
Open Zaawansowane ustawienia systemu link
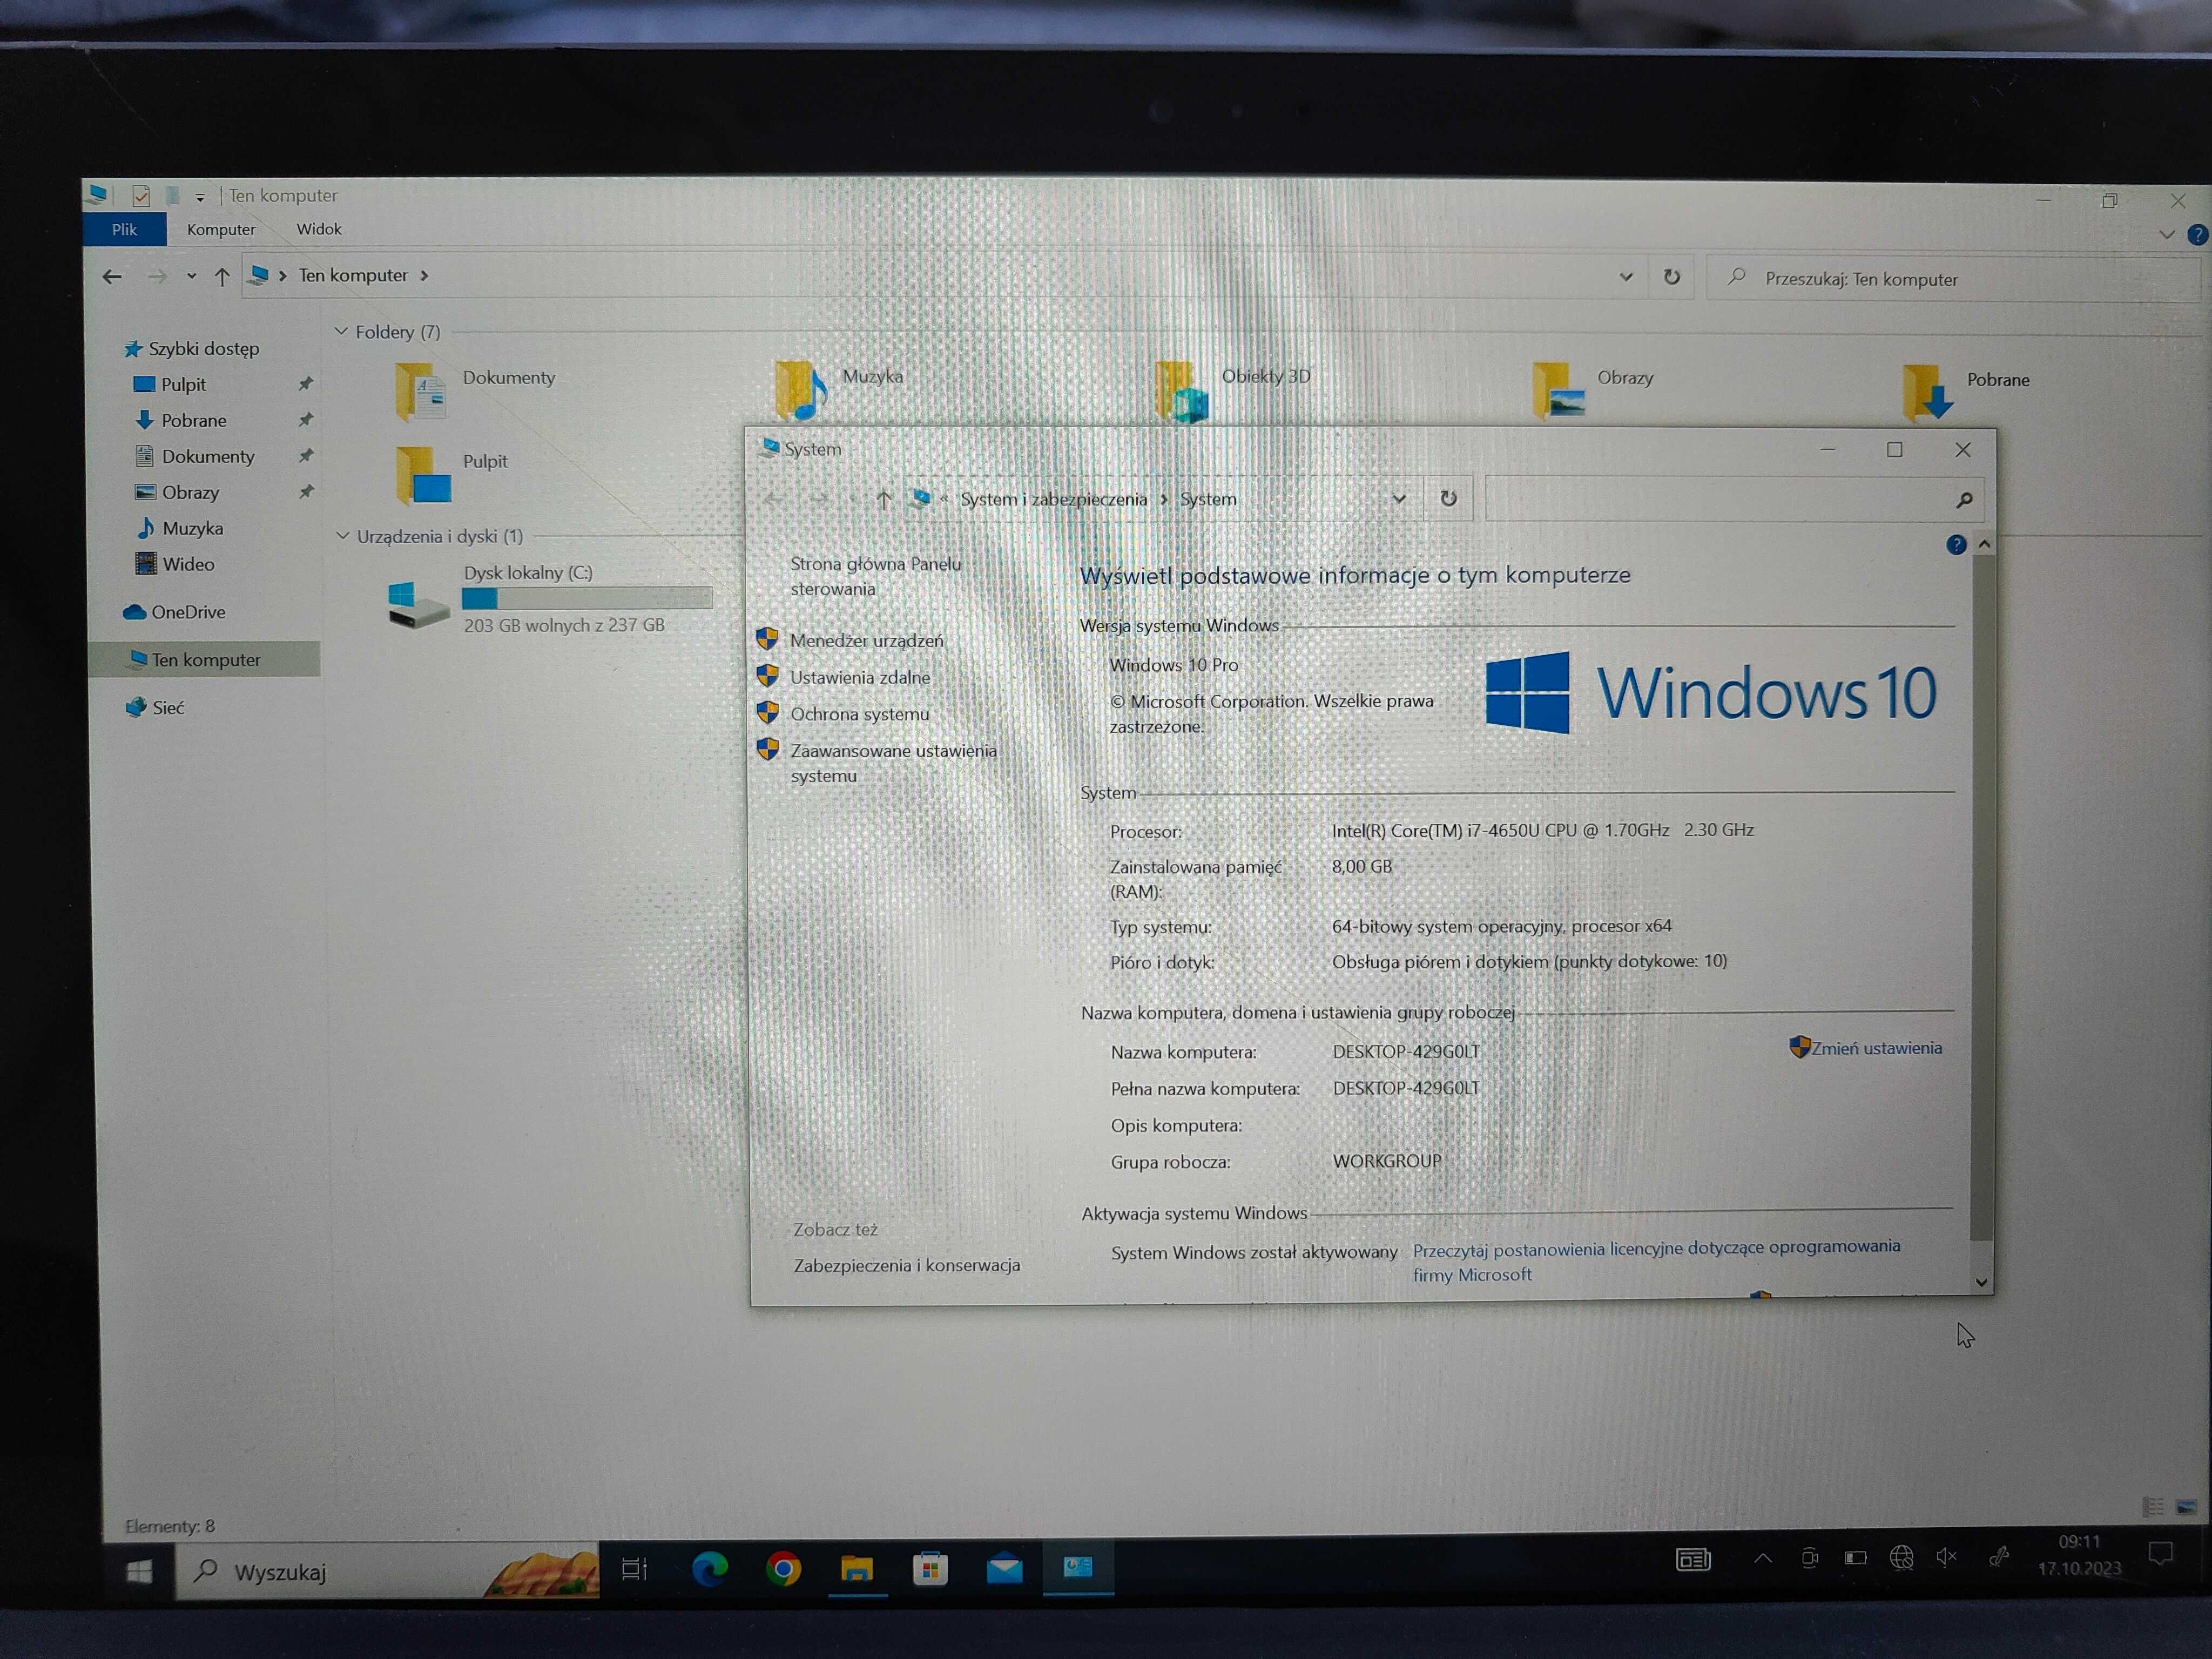coord(893,763)
